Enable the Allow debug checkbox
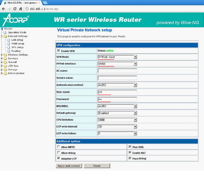This screenshot has width=204, height=176. [x=59, y=152]
